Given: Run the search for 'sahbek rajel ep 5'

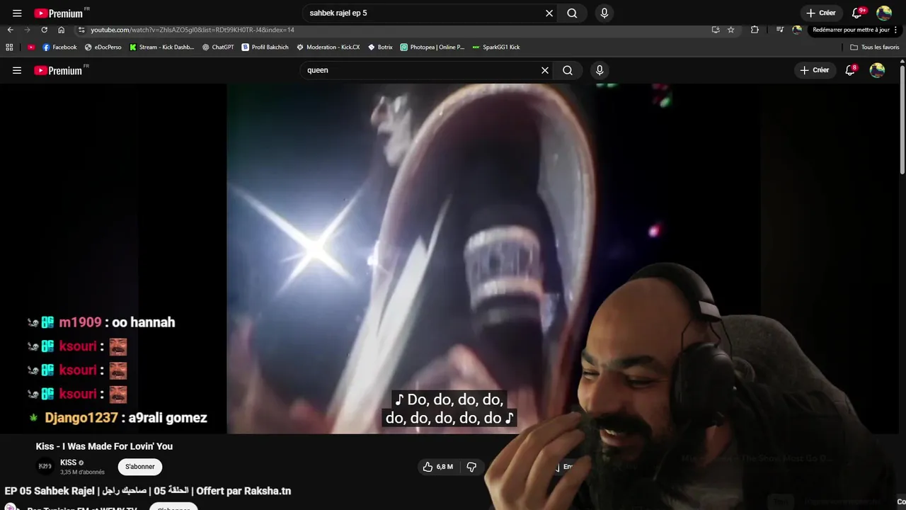Looking at the screenshot, I should point(572,13).
